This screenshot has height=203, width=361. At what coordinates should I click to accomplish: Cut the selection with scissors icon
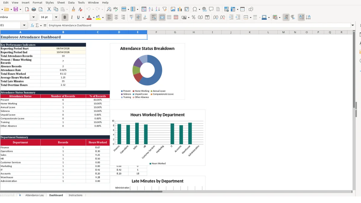click(x=49, y=9)
